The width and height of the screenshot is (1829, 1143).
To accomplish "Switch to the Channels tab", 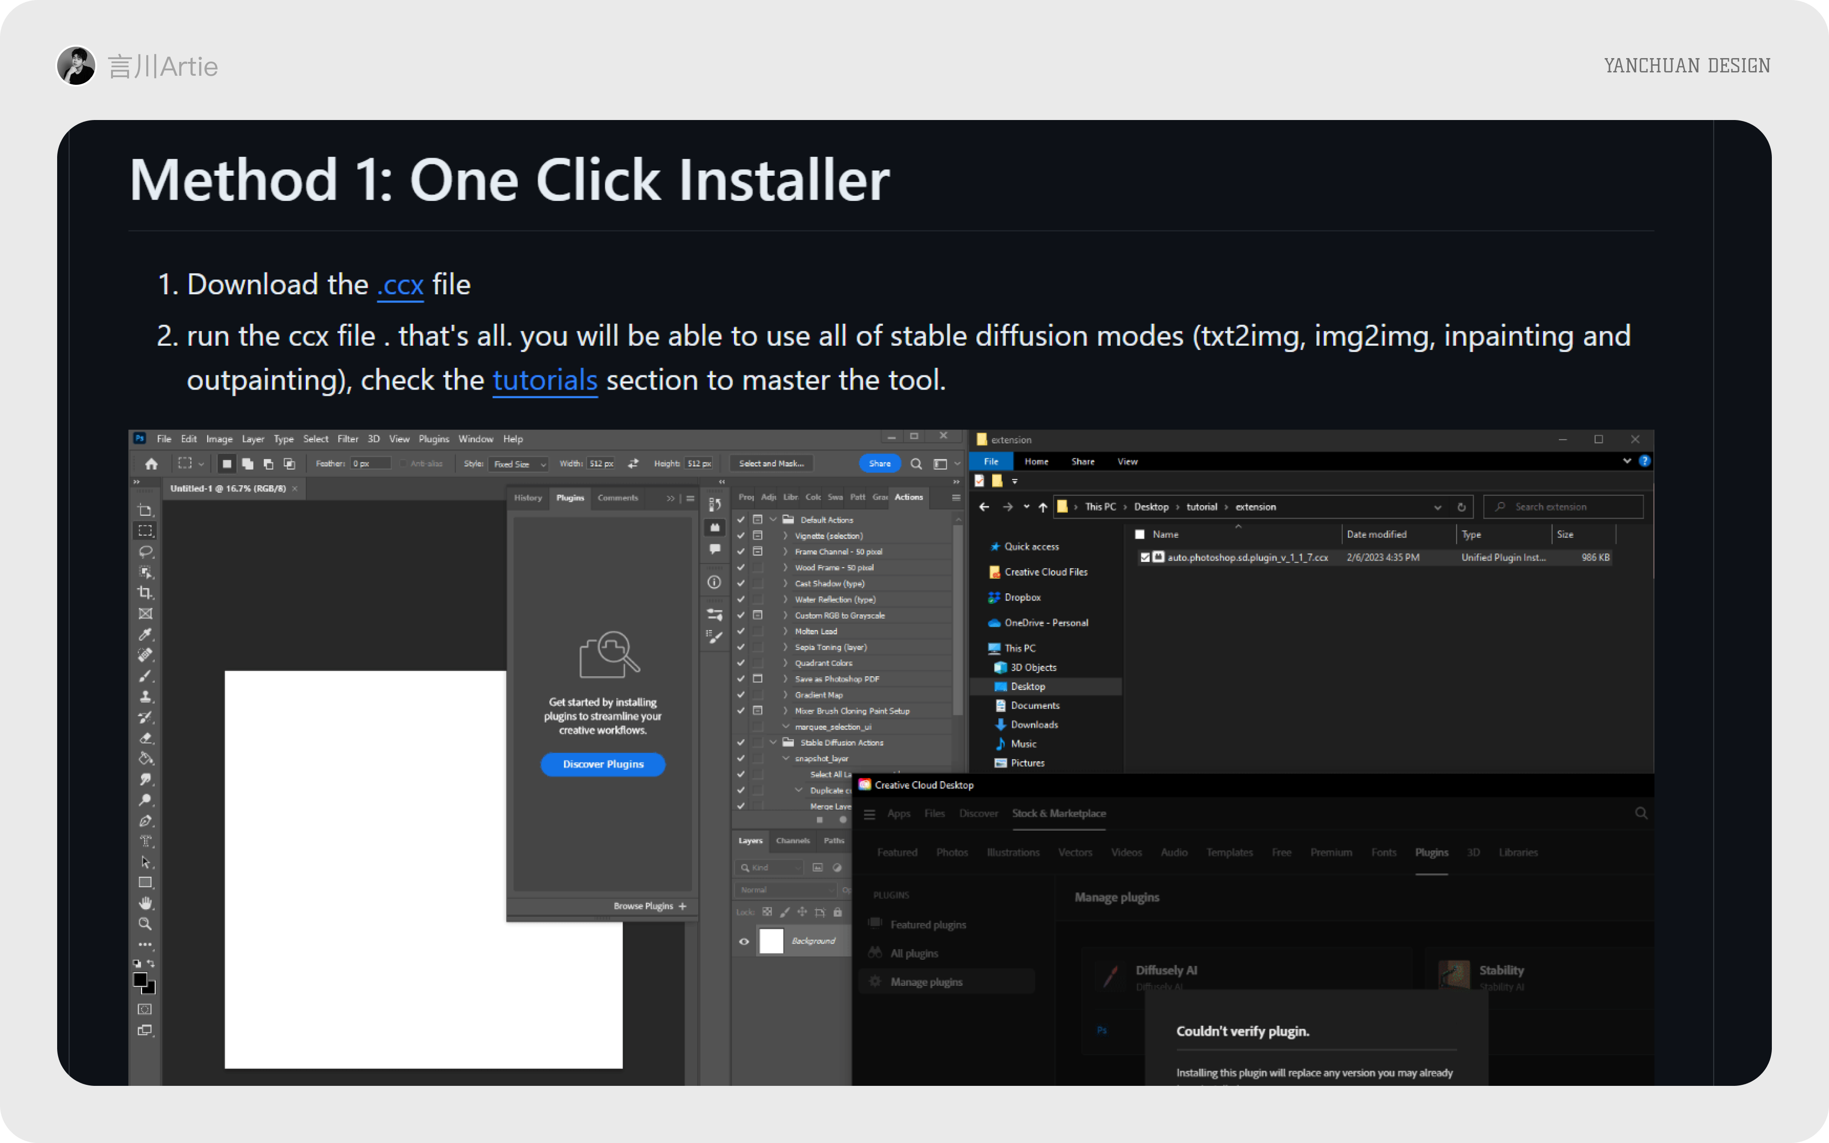I will 793,841.
